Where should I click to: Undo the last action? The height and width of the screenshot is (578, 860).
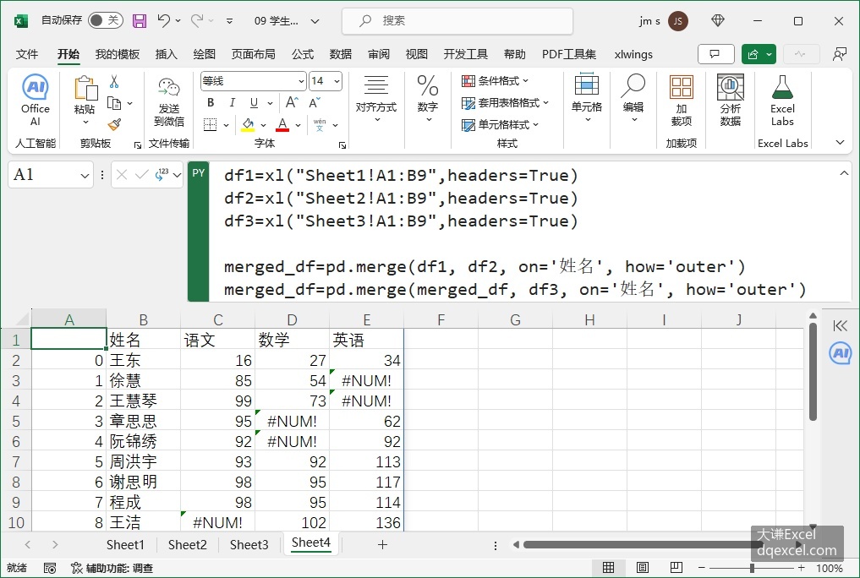coord(163,21)
